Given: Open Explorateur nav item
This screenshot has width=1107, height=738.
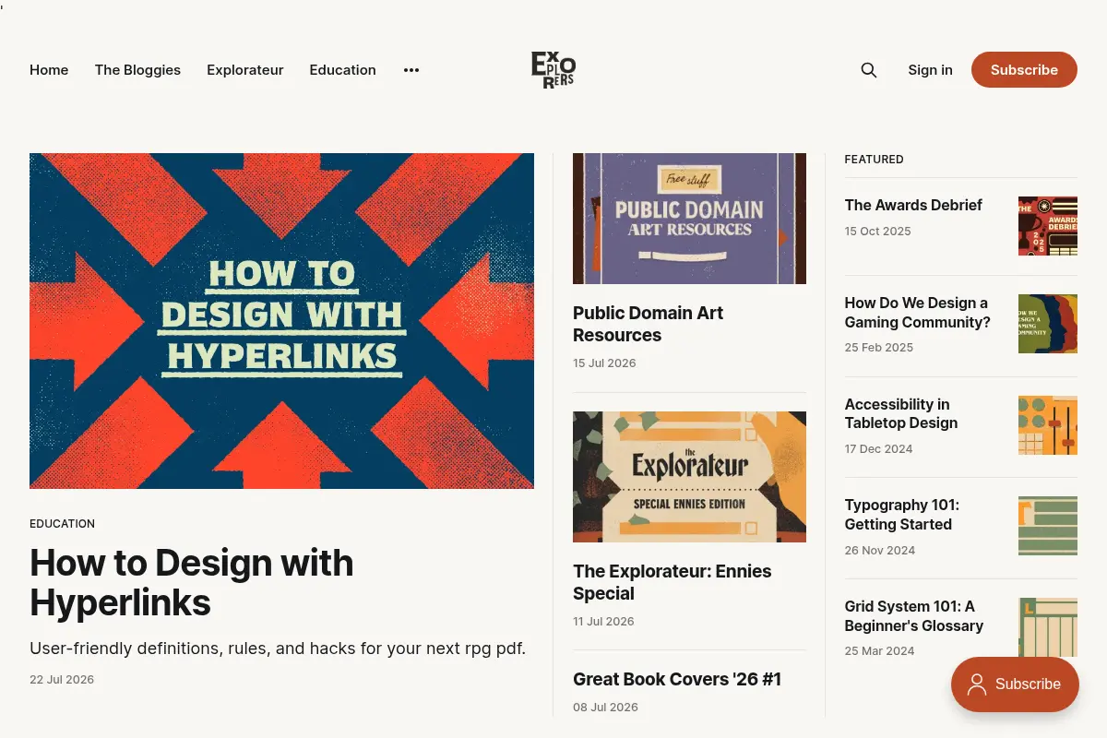Looking at the screenshot, I should tap(245, 70).
